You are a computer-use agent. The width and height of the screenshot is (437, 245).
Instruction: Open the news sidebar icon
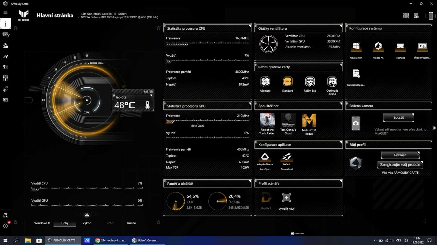(x=5, y=100)
